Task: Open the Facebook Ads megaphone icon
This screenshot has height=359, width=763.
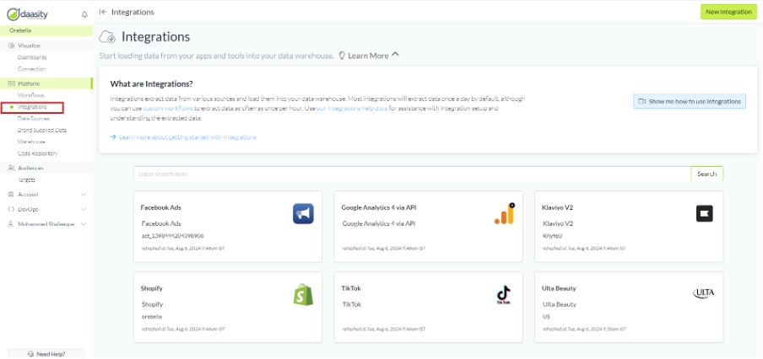Action: coord(303,214)
